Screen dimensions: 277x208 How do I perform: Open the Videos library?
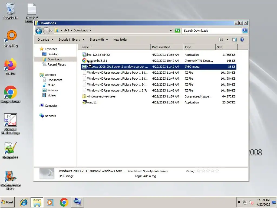52,95
